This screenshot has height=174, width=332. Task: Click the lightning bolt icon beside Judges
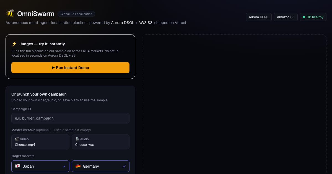tap(14, 44)
